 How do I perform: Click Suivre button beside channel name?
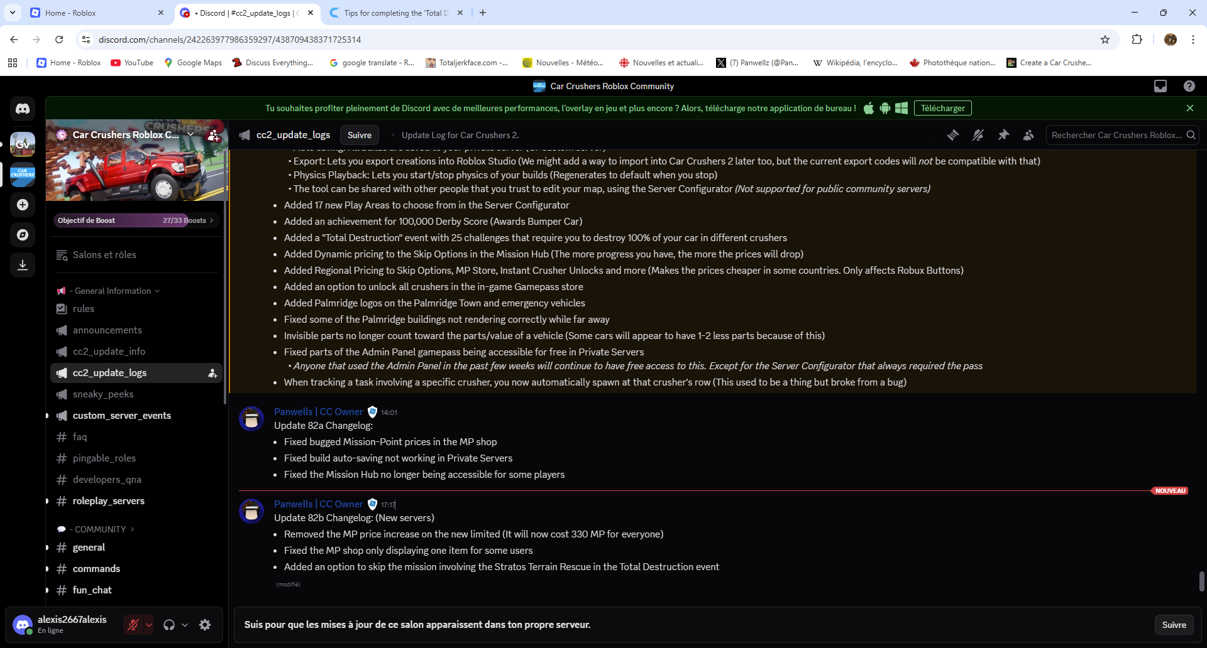point(359,135)
